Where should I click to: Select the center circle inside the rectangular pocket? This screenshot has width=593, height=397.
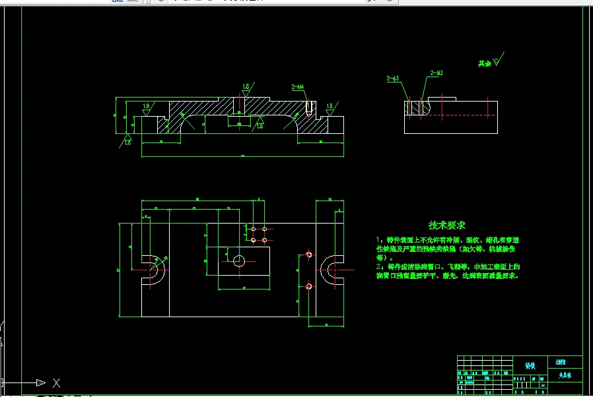[x=239, y=261]
